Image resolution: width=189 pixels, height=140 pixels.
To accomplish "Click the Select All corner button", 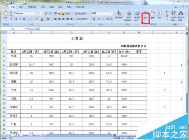I will 4,32.
